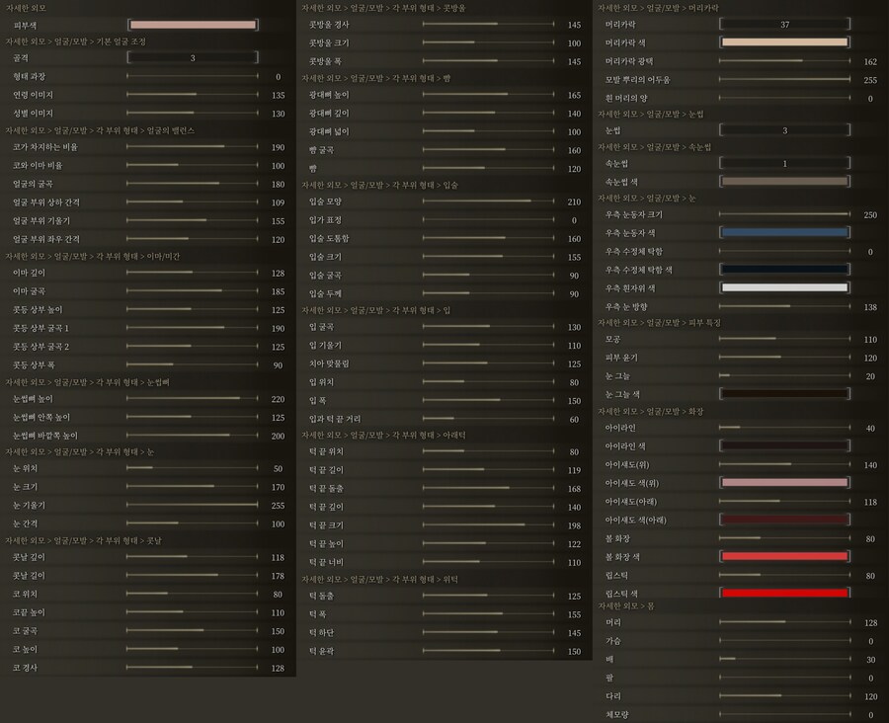Open the 피부색 skin color swatch
This screenshot has height=723, width=889.
(x=195, y=25)
